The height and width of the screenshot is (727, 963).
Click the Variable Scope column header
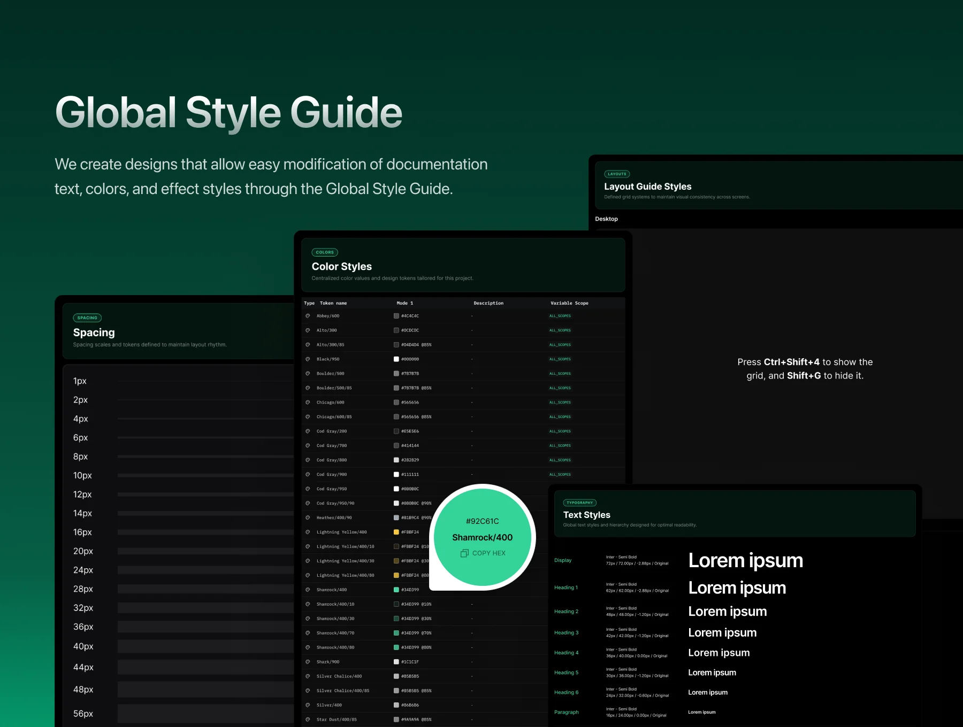(x=569, y=303)
